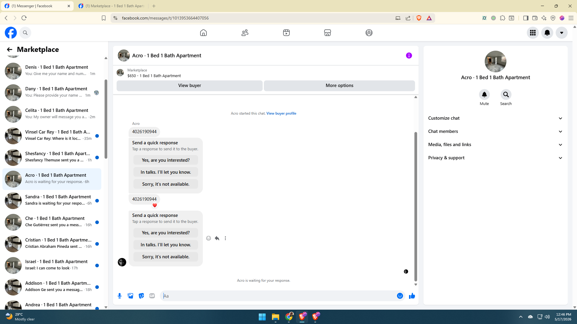Screen dimensions: 577x324
Task: Send last 'Sorry, it's not available.' response
Action: point(166,257)
